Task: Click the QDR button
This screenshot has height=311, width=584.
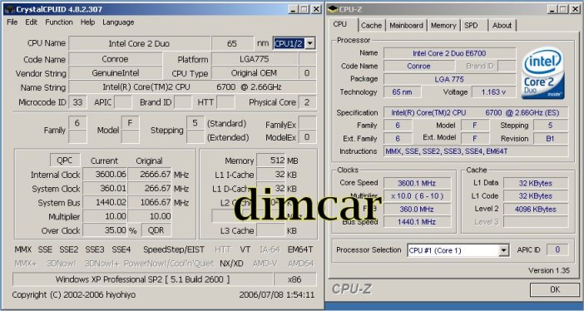Action: point(156,230)
